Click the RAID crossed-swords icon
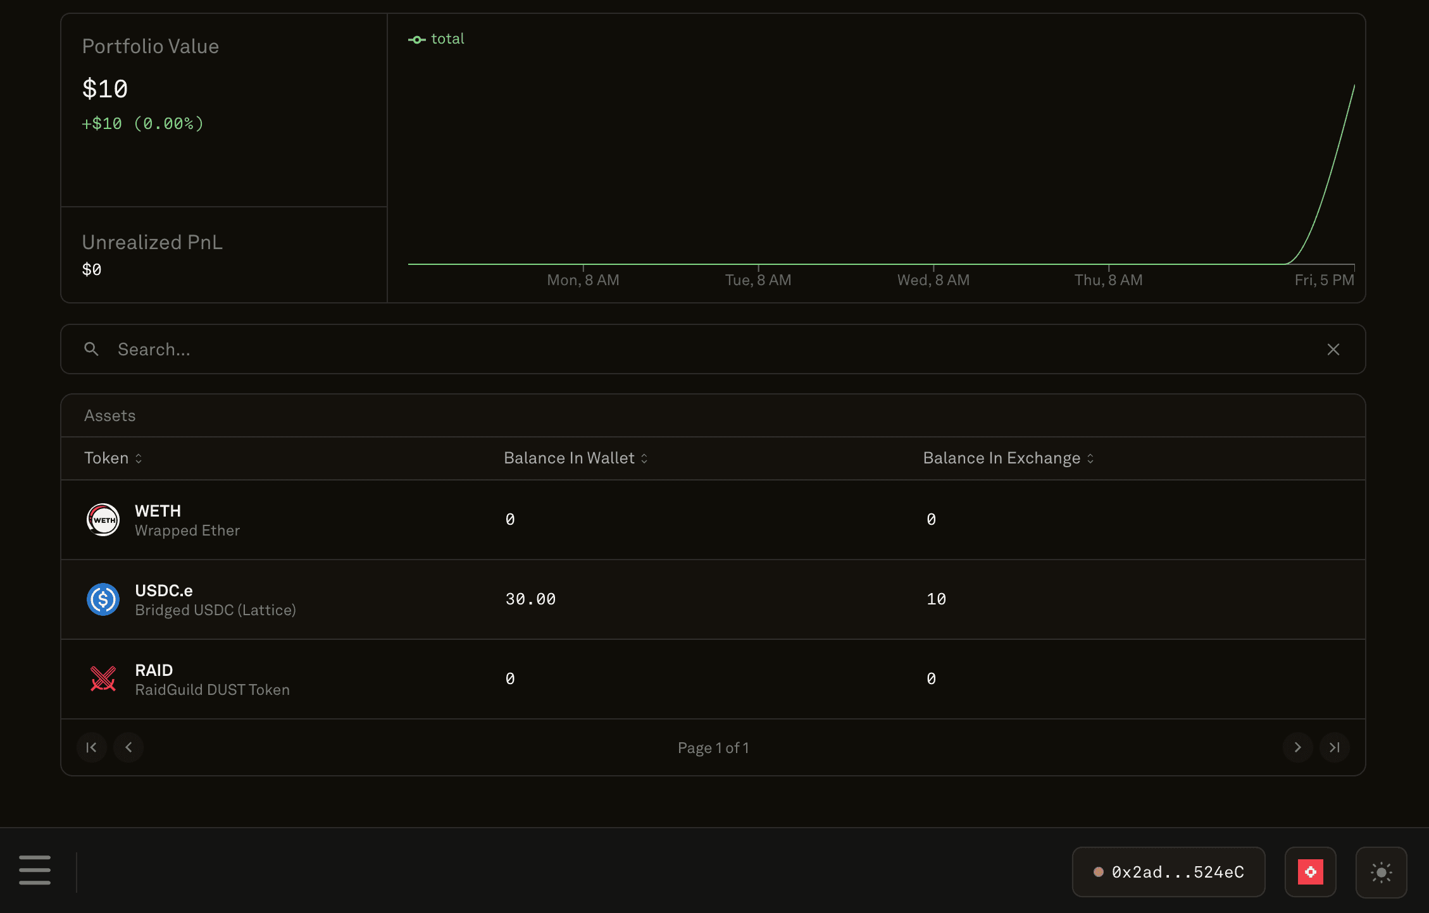The image size is (1429, 913). point(103,679)
